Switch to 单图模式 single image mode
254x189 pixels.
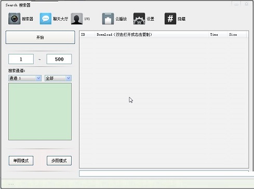(x=21, y=161)
